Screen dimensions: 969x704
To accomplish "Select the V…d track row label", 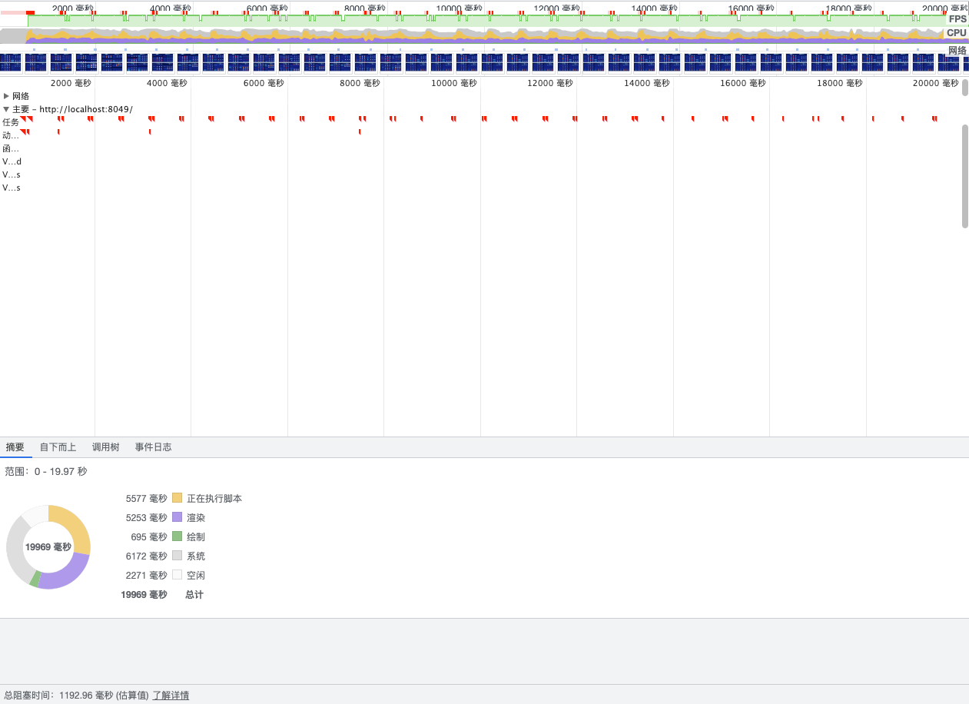I will (x=12, y=161).
